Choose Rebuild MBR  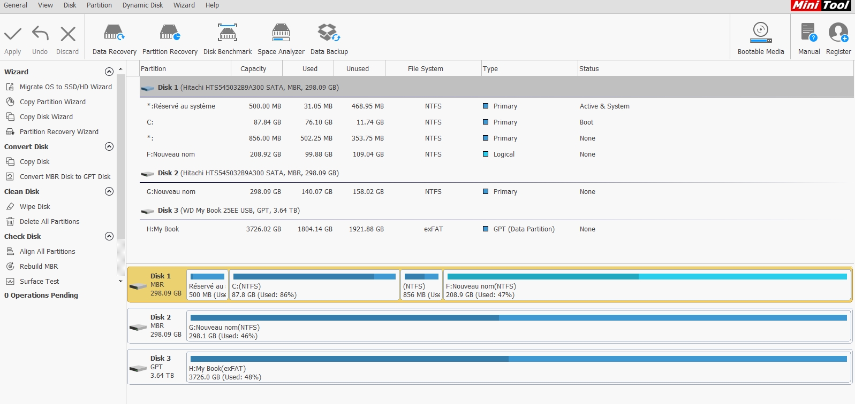click(x=39, y=266)
